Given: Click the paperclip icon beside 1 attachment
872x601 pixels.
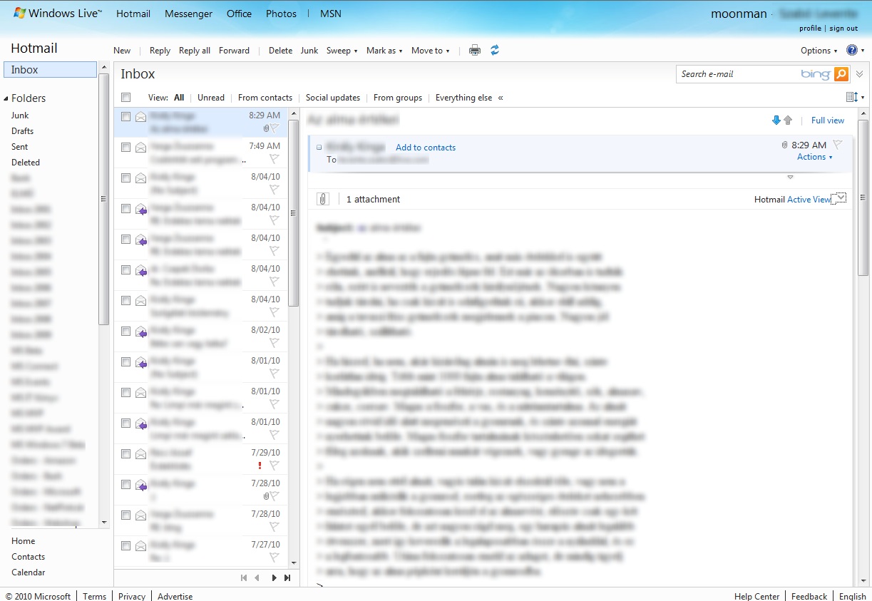Looking at the screenshot, I should (x=323, y=199).
